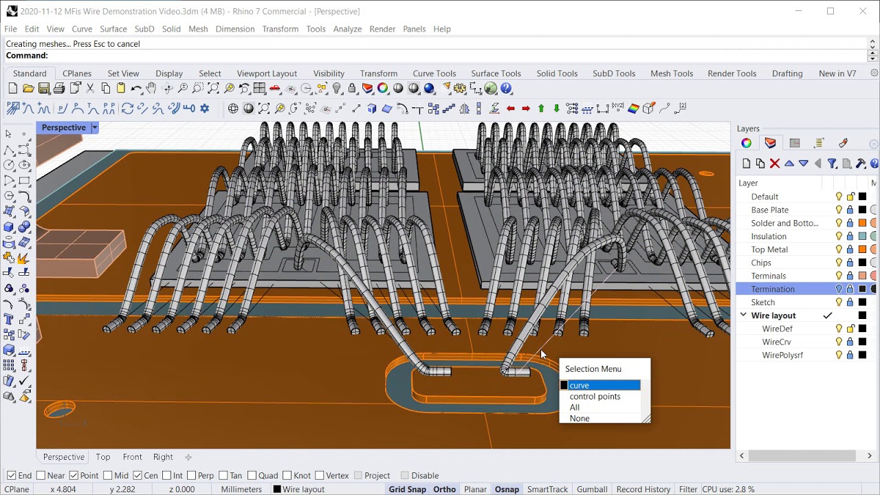Toggle SmartTrack in status bar

coord(547,489)
